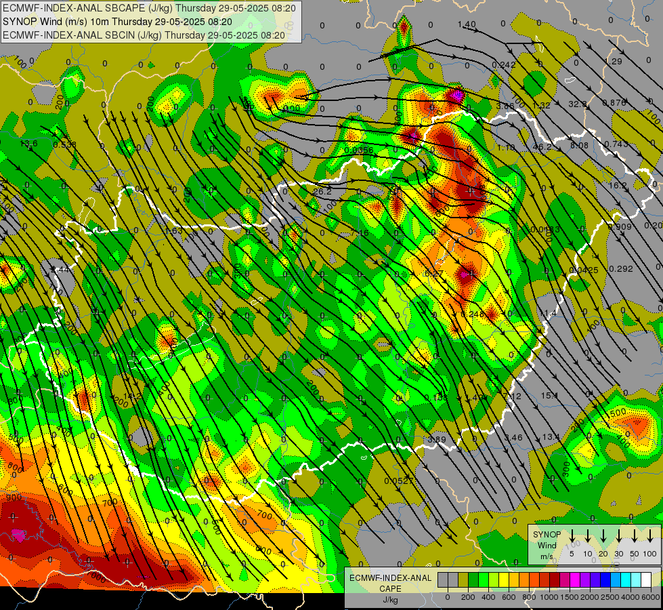The height and width of the screenshot is (610, 663).
Task: Click the SBCAPE header line
Action: pyautogui.click(x=149, y=8)
